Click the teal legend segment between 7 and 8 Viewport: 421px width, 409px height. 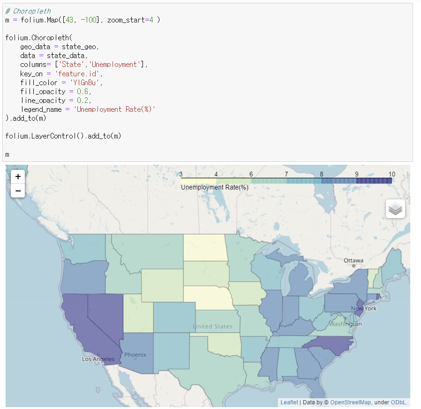point(304,181)
